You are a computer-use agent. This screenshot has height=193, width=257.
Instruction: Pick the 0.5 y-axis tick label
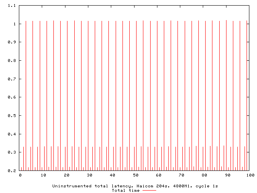(x=12, y=116)
